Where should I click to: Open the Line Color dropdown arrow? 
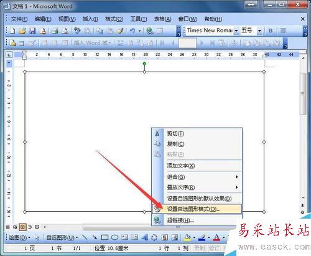pos(209,237)
